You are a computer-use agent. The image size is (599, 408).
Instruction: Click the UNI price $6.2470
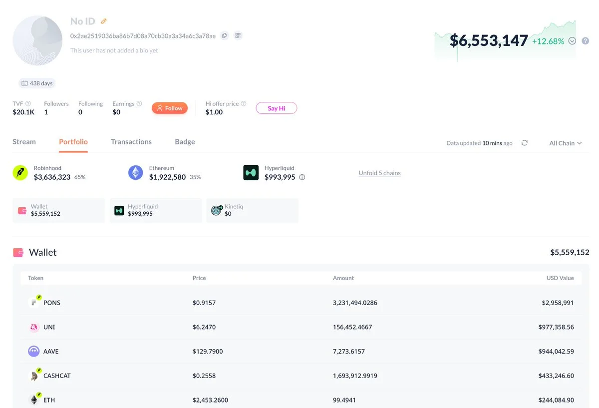tap(204, 327)
